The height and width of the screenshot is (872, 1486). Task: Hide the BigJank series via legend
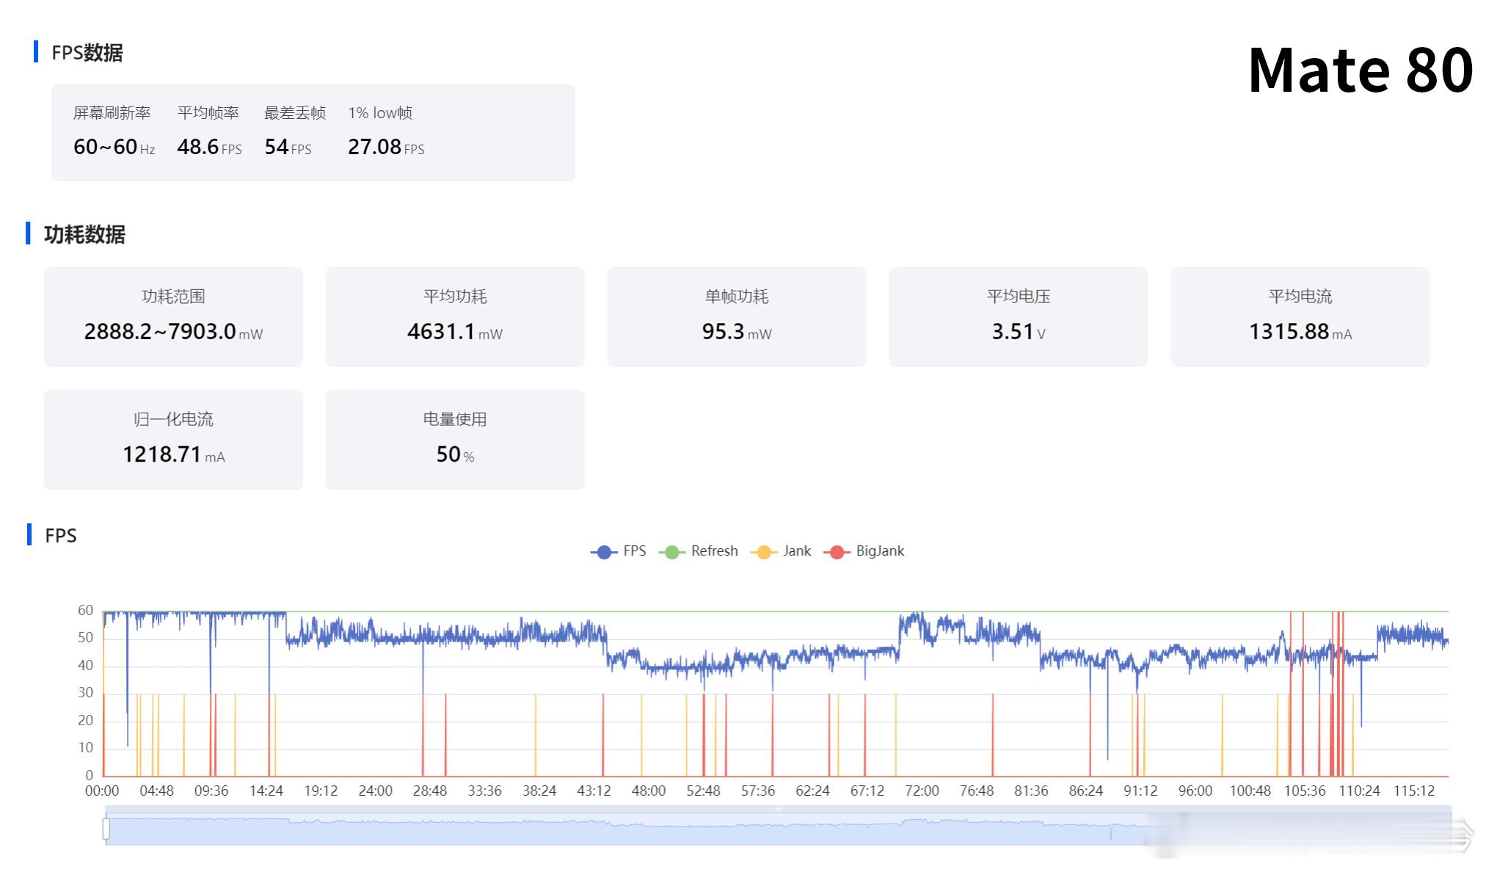879,551
